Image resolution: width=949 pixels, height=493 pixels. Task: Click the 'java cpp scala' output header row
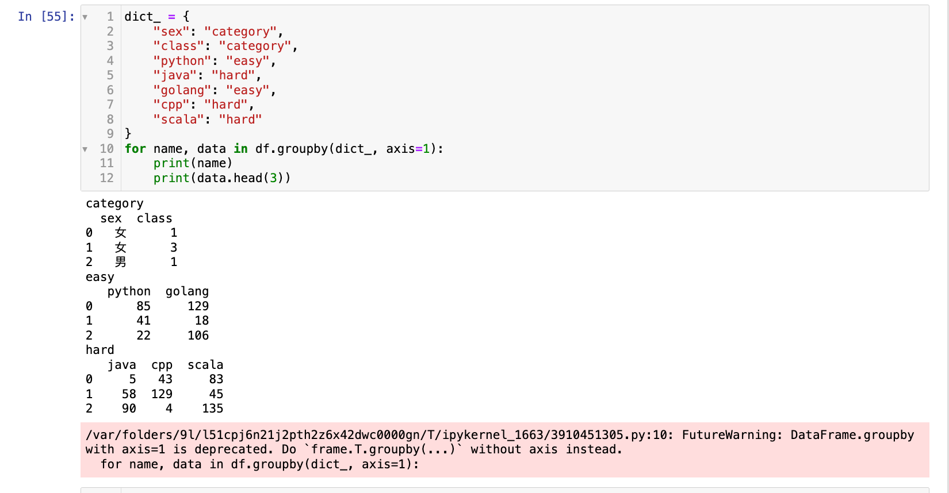(165, 365)
